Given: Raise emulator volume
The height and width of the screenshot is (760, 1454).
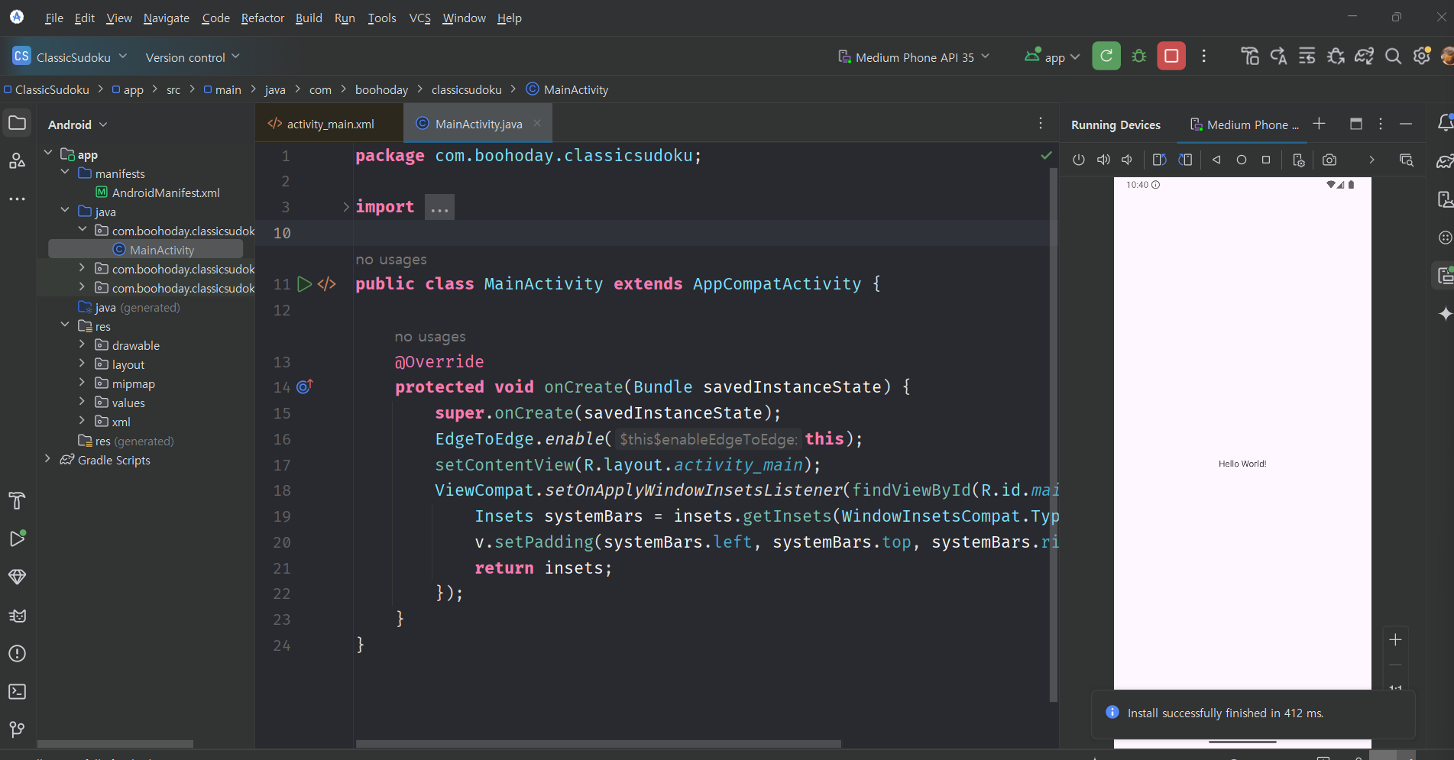Looking at the screenshot, I should pyautogui.click(x=1103, y=160).
